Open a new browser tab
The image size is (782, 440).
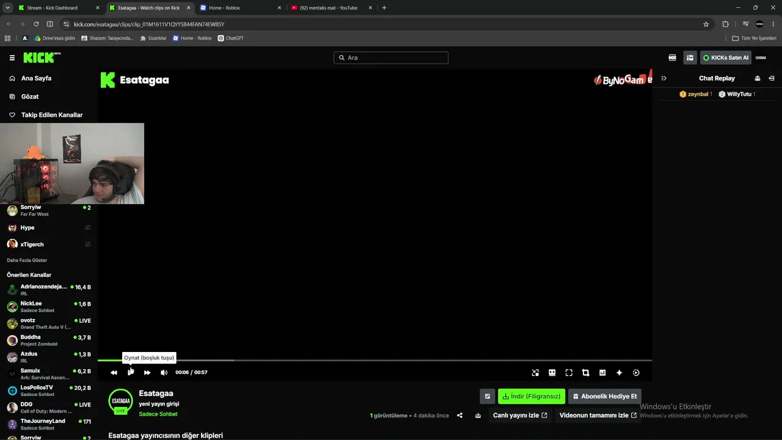click(x=384, y=8)
